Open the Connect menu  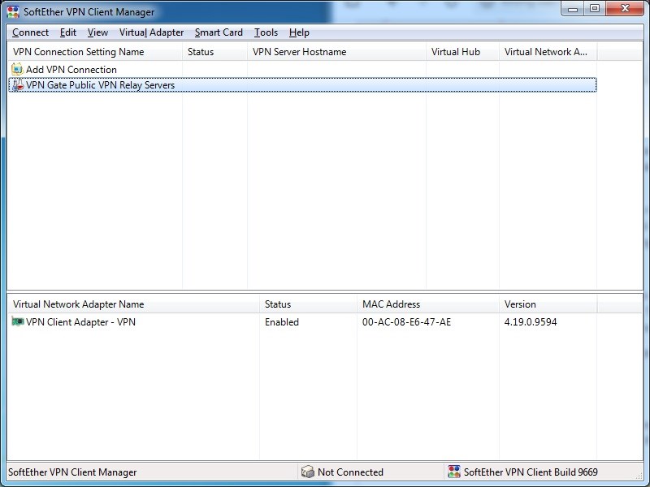point(31,32)
